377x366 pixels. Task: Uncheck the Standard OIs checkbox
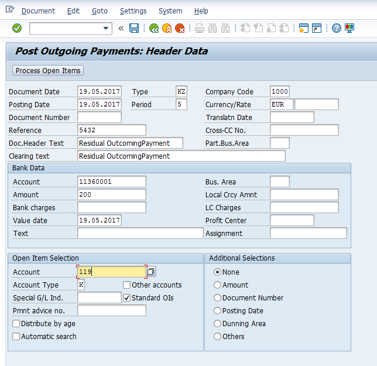point(126,298)
